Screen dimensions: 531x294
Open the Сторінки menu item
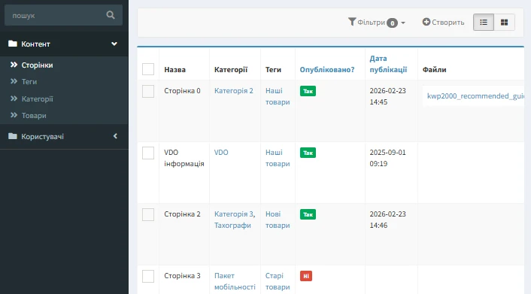coord(37,65)
